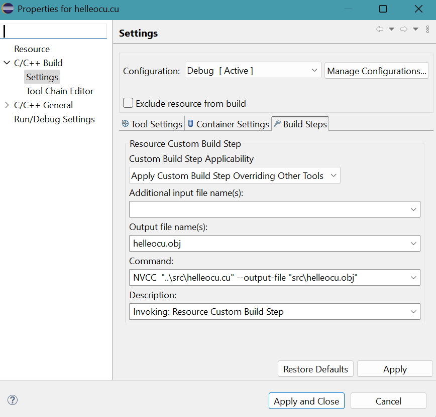Maximize the Properties dialog window
The height and width of the screenshot is (417, 436).
pyautogui.click(x=383, y=9)
